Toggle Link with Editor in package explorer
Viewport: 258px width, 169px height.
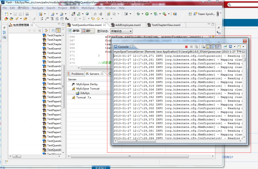click(58, 30)
